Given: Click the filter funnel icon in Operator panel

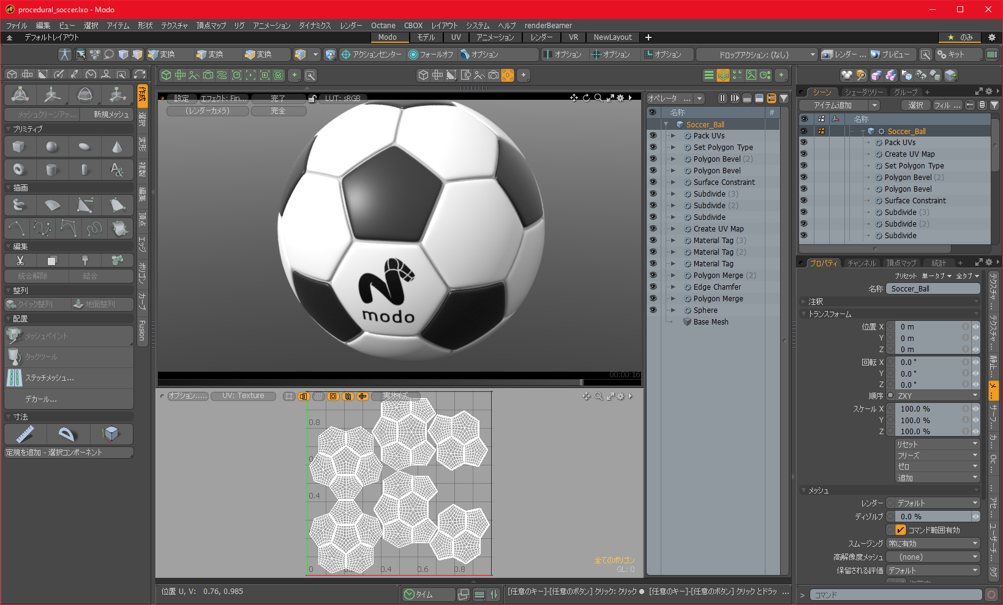Looking at the screenshot, I should coord(784,98).
